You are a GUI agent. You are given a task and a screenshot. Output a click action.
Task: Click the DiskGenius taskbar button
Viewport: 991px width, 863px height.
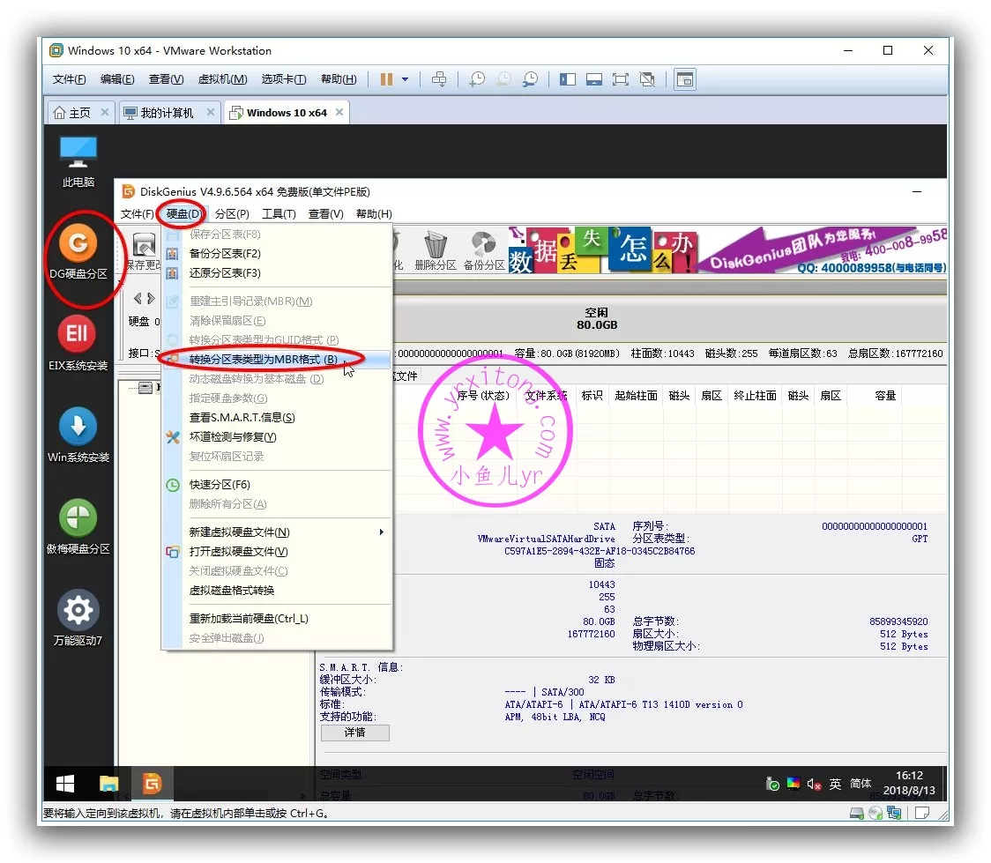point(152,784)
